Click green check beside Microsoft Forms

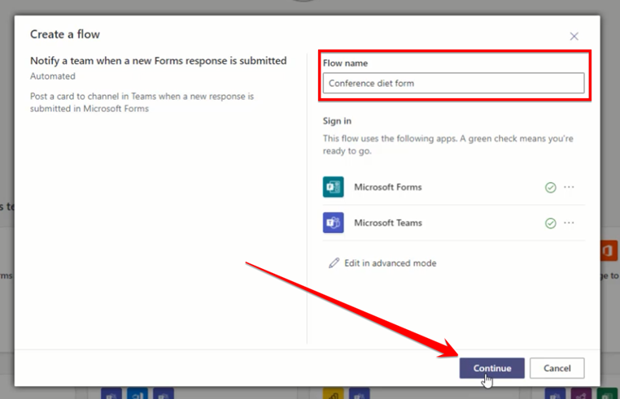pos(550,187)
